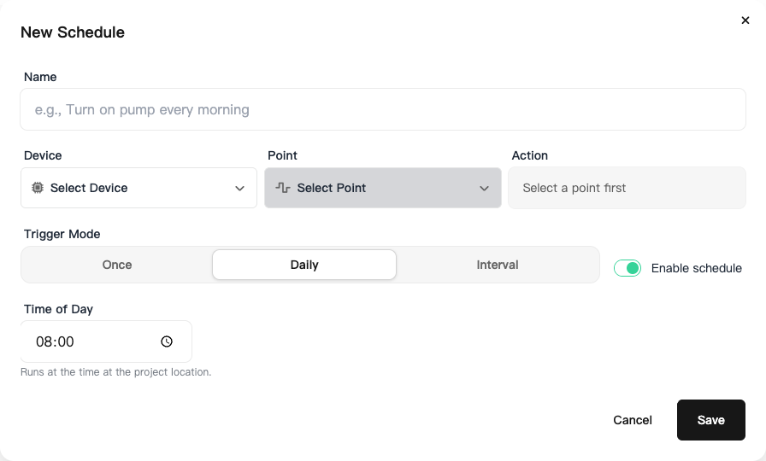Click the 'Runs at the time at the project location.' note

115,371
